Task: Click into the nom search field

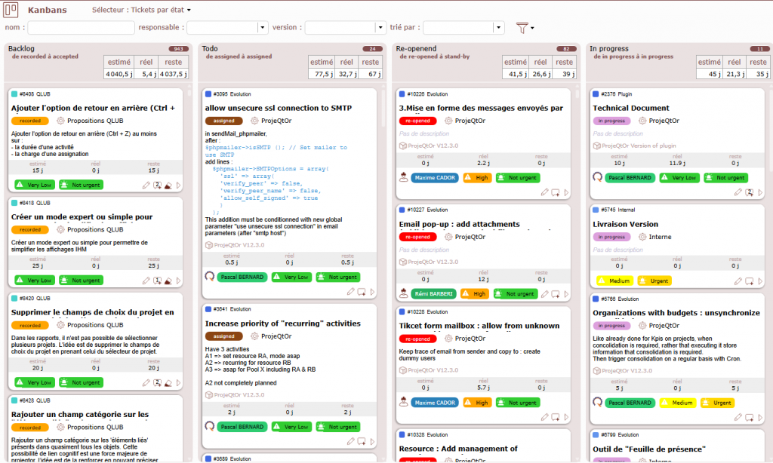Action: pos(80,28)
